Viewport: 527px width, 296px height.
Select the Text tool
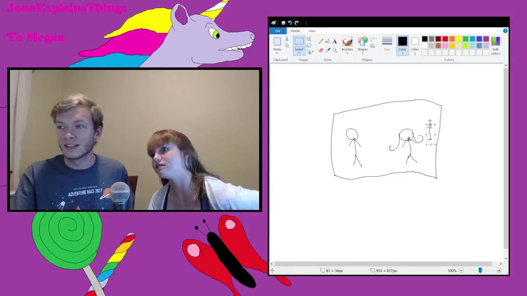[x=334, y=41]
